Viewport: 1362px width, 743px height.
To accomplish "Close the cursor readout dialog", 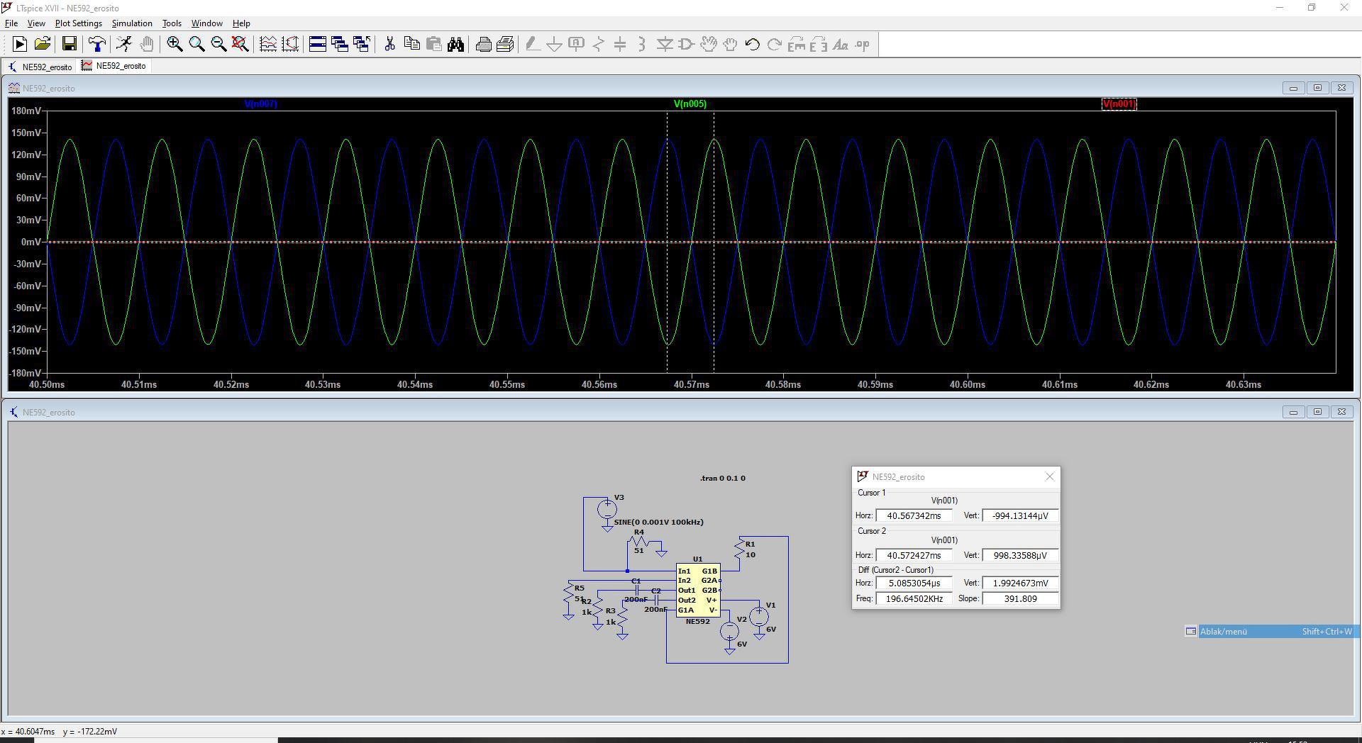I will coord(1050,477).
